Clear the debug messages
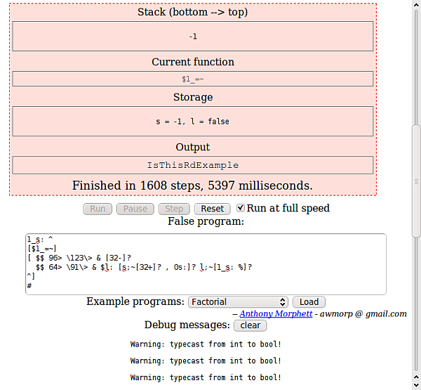 point(250,325)
